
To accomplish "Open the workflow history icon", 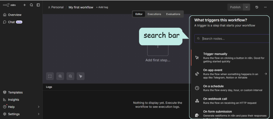I will click(257, 7).
